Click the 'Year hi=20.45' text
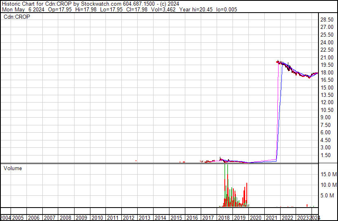Image resolution: width=338 pixels, height=221 pixels. coord(196,9)
